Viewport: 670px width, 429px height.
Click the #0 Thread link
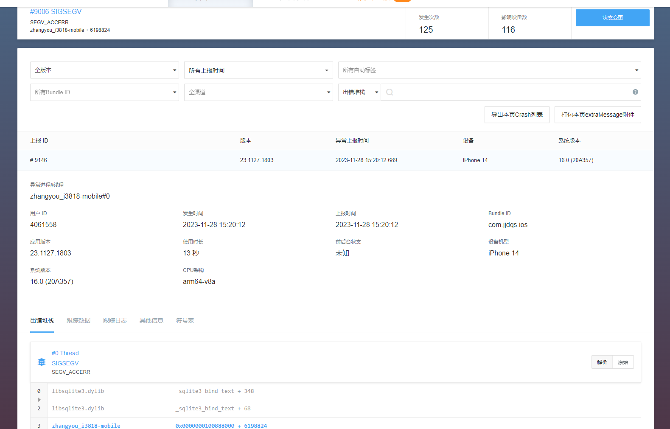tap(65, 353)
